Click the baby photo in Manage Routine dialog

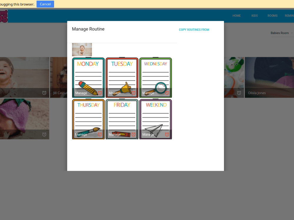[82, 50]
